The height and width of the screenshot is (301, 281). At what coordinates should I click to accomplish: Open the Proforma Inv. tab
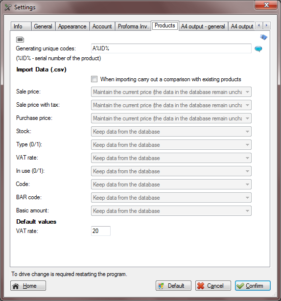click(x=133, y=26)
